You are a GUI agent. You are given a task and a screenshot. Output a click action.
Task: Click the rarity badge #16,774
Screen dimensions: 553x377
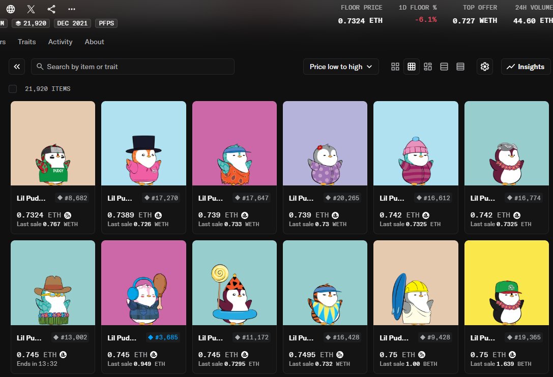[523, 198]
